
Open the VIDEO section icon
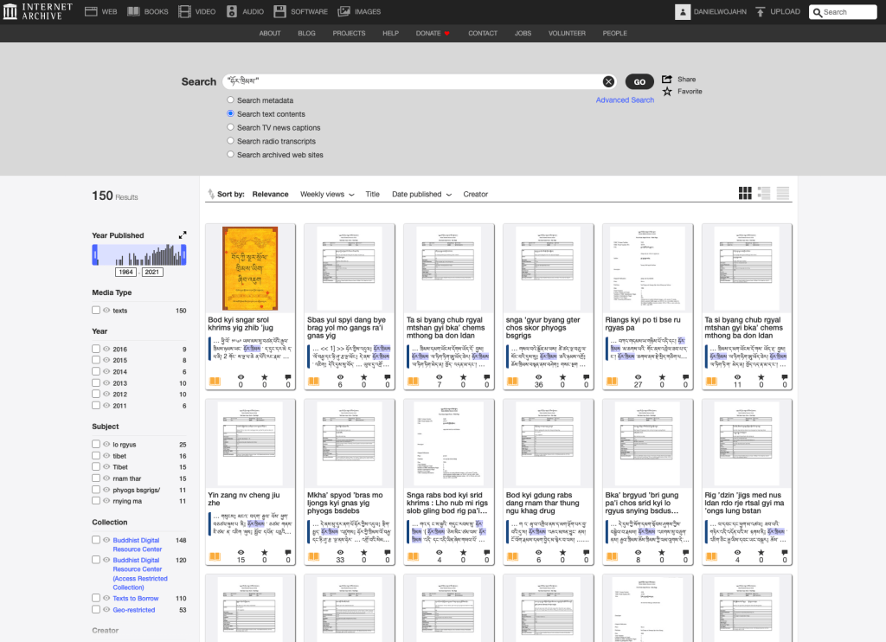click(x=184, y=11)
